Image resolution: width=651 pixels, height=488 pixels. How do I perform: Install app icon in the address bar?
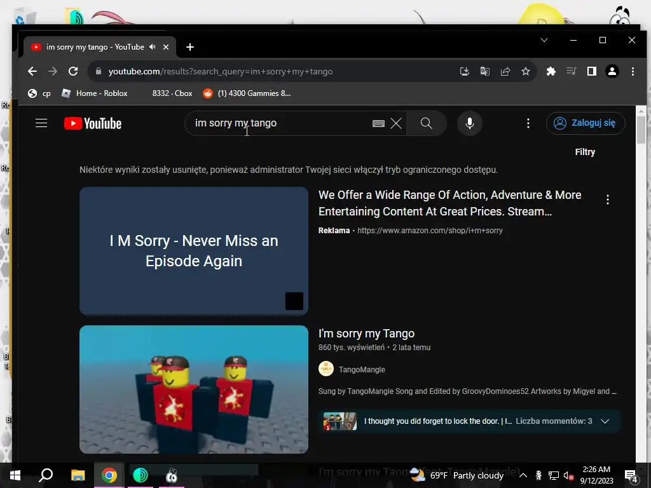pos(465,71)
